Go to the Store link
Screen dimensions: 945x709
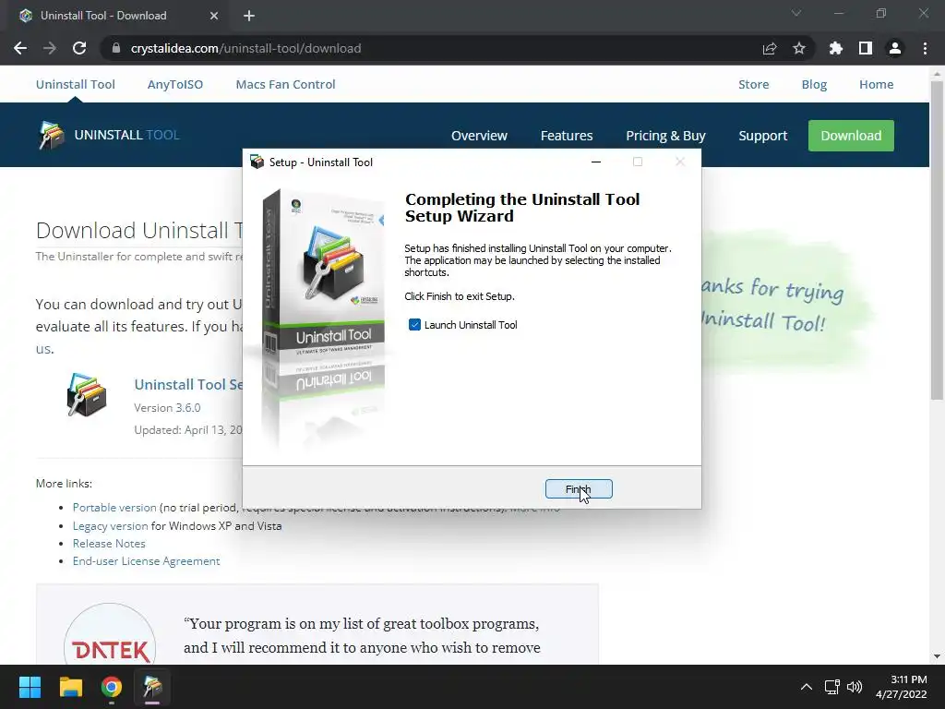754,84
